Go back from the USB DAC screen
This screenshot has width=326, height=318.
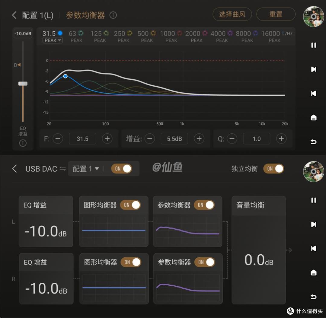coord(14,169)
